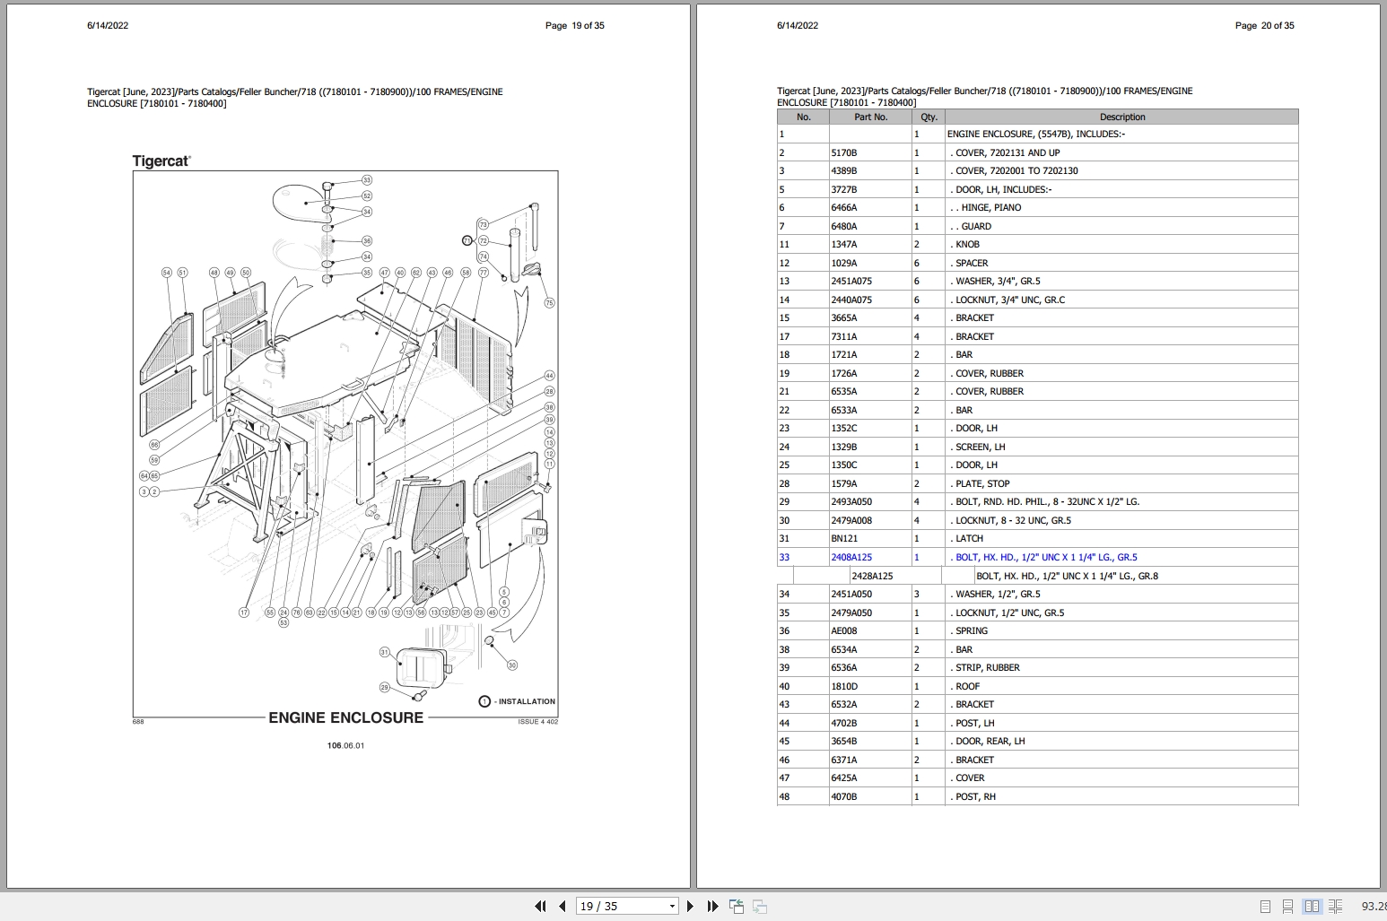Click the row number 33 blue link
Viewport: 1387px width, 921px height.
click(783, 557)
